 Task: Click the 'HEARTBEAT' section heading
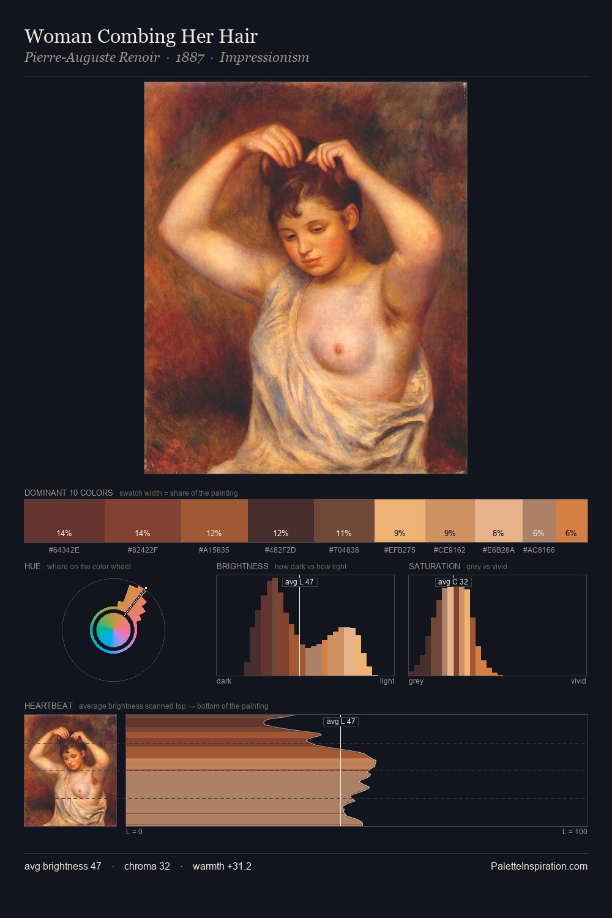click(x=48, y=706)
